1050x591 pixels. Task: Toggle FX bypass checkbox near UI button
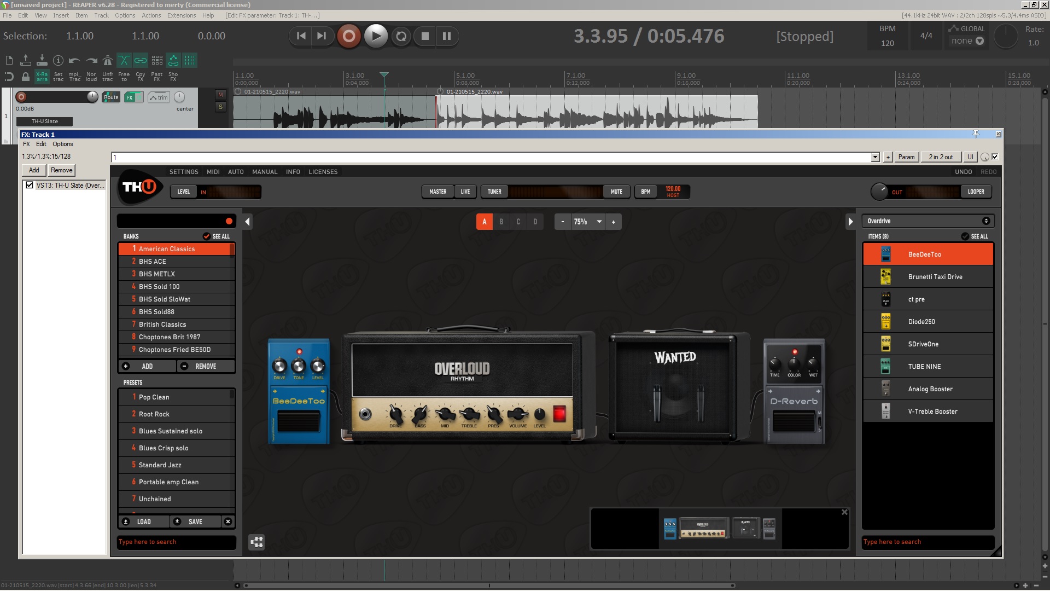[x=995, y=157]
